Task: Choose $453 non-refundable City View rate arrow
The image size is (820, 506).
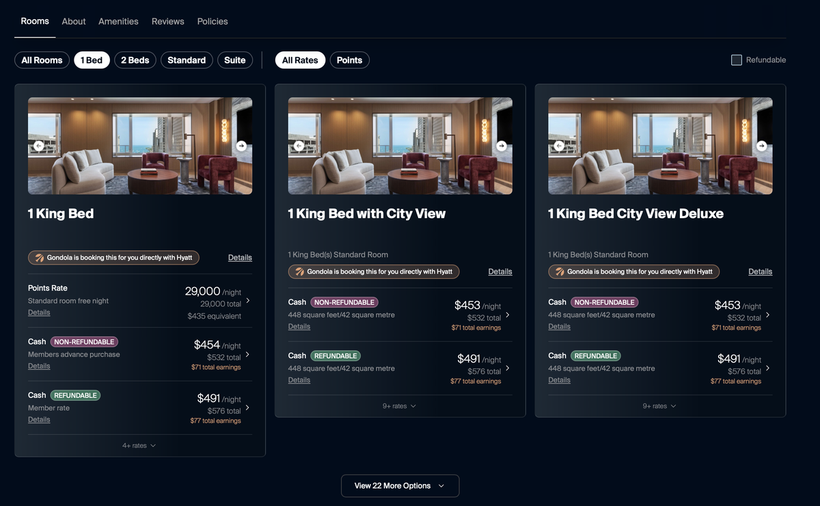Action: pyautogui.click(x=508, y=315)
